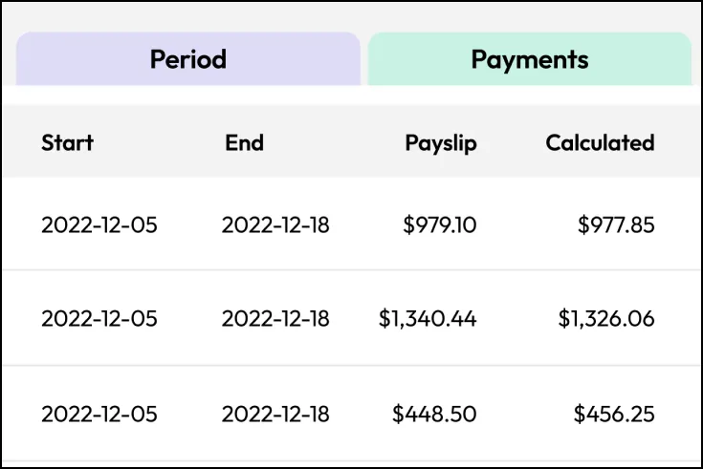Switch to the Payments tab
Screen dimensions: 703x469
[530, 58]
